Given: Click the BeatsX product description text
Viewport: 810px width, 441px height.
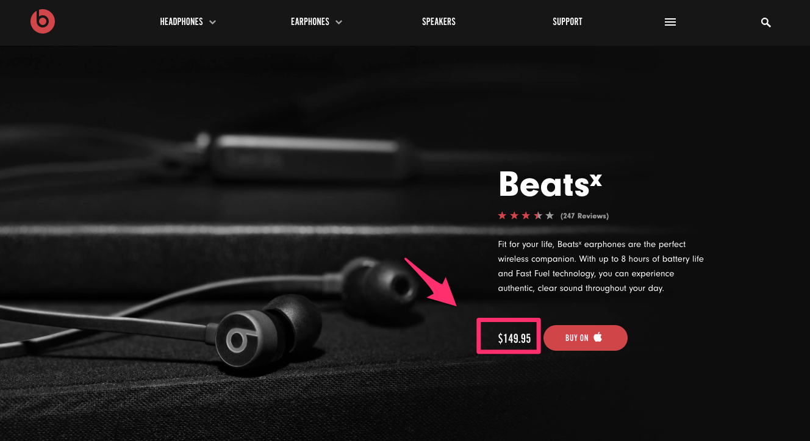Looking at the screenshot, I should pyautogui.click(x=601, y=266).
